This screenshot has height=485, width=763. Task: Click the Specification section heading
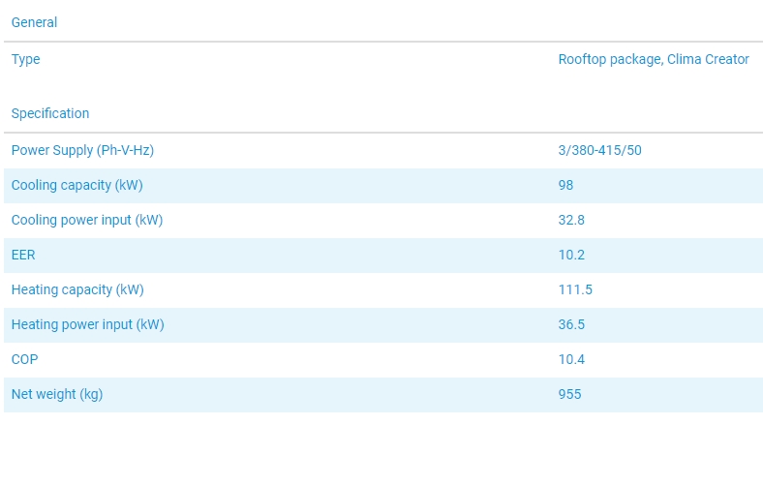coord(50,113)
